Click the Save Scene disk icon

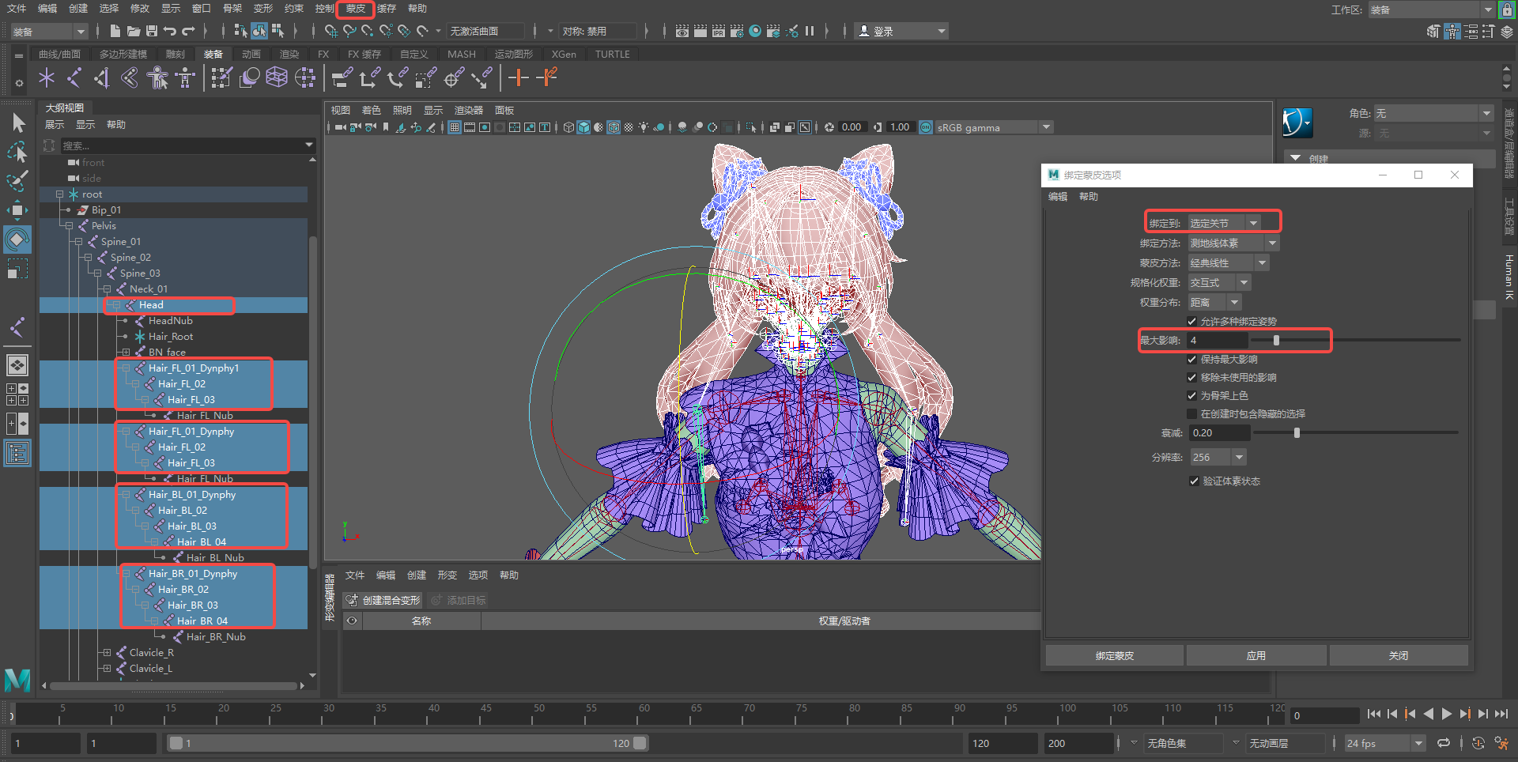[x=151, y=31]
